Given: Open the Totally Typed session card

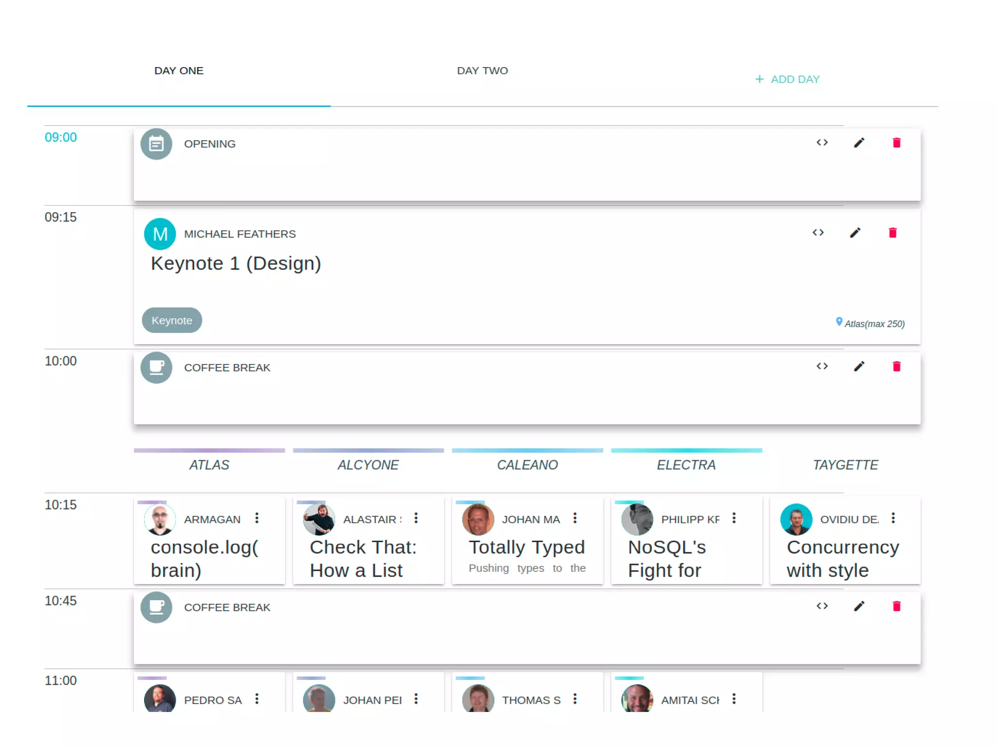Looking at the screenshot, I should tap(527, 547).
